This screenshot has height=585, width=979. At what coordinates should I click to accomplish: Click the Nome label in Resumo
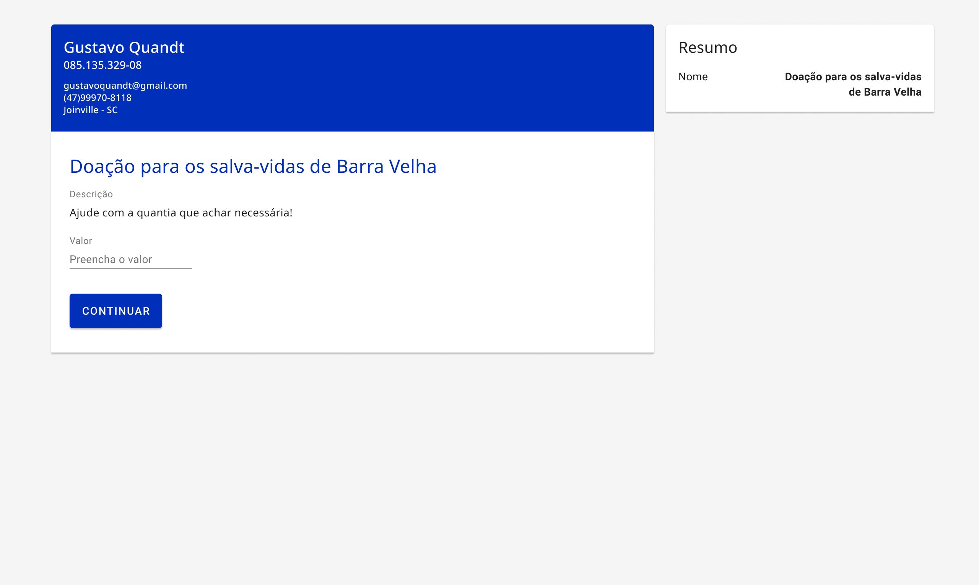693,76
